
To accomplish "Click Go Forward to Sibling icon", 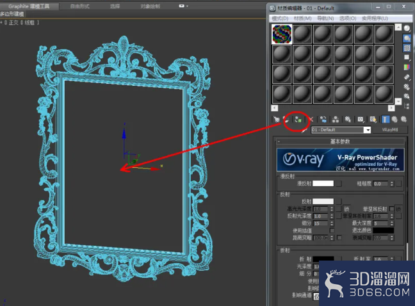I will (x=403, y=119).
